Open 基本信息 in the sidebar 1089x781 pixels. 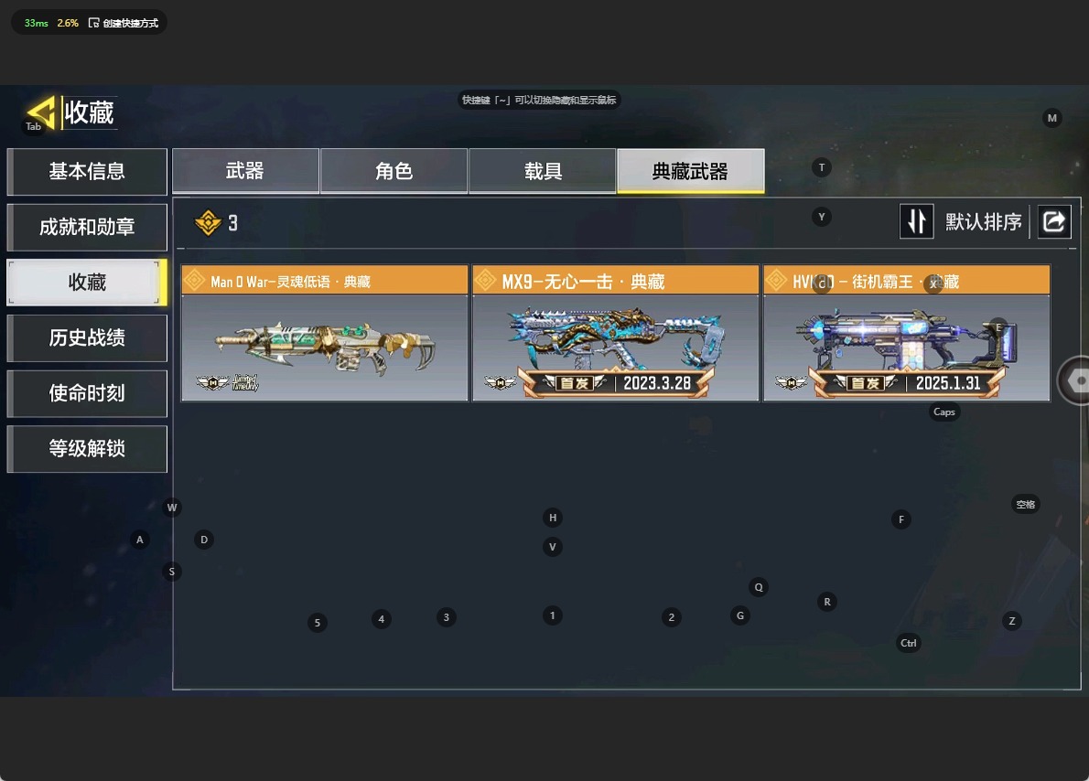tap(87, 172)
